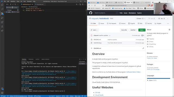
Task: Open the Selection menu in VS Code
Action: 13,1
